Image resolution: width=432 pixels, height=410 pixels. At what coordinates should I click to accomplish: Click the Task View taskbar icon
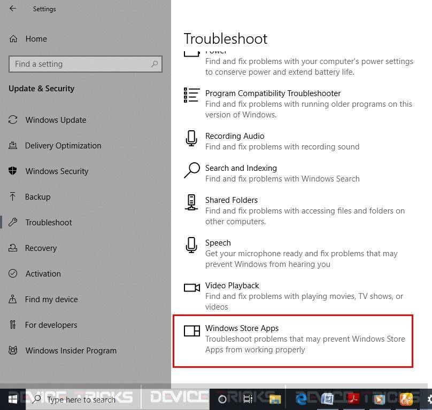coord(248,399)
